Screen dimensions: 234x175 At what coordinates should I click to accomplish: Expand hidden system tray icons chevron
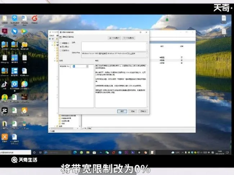[x=183, y=152]
